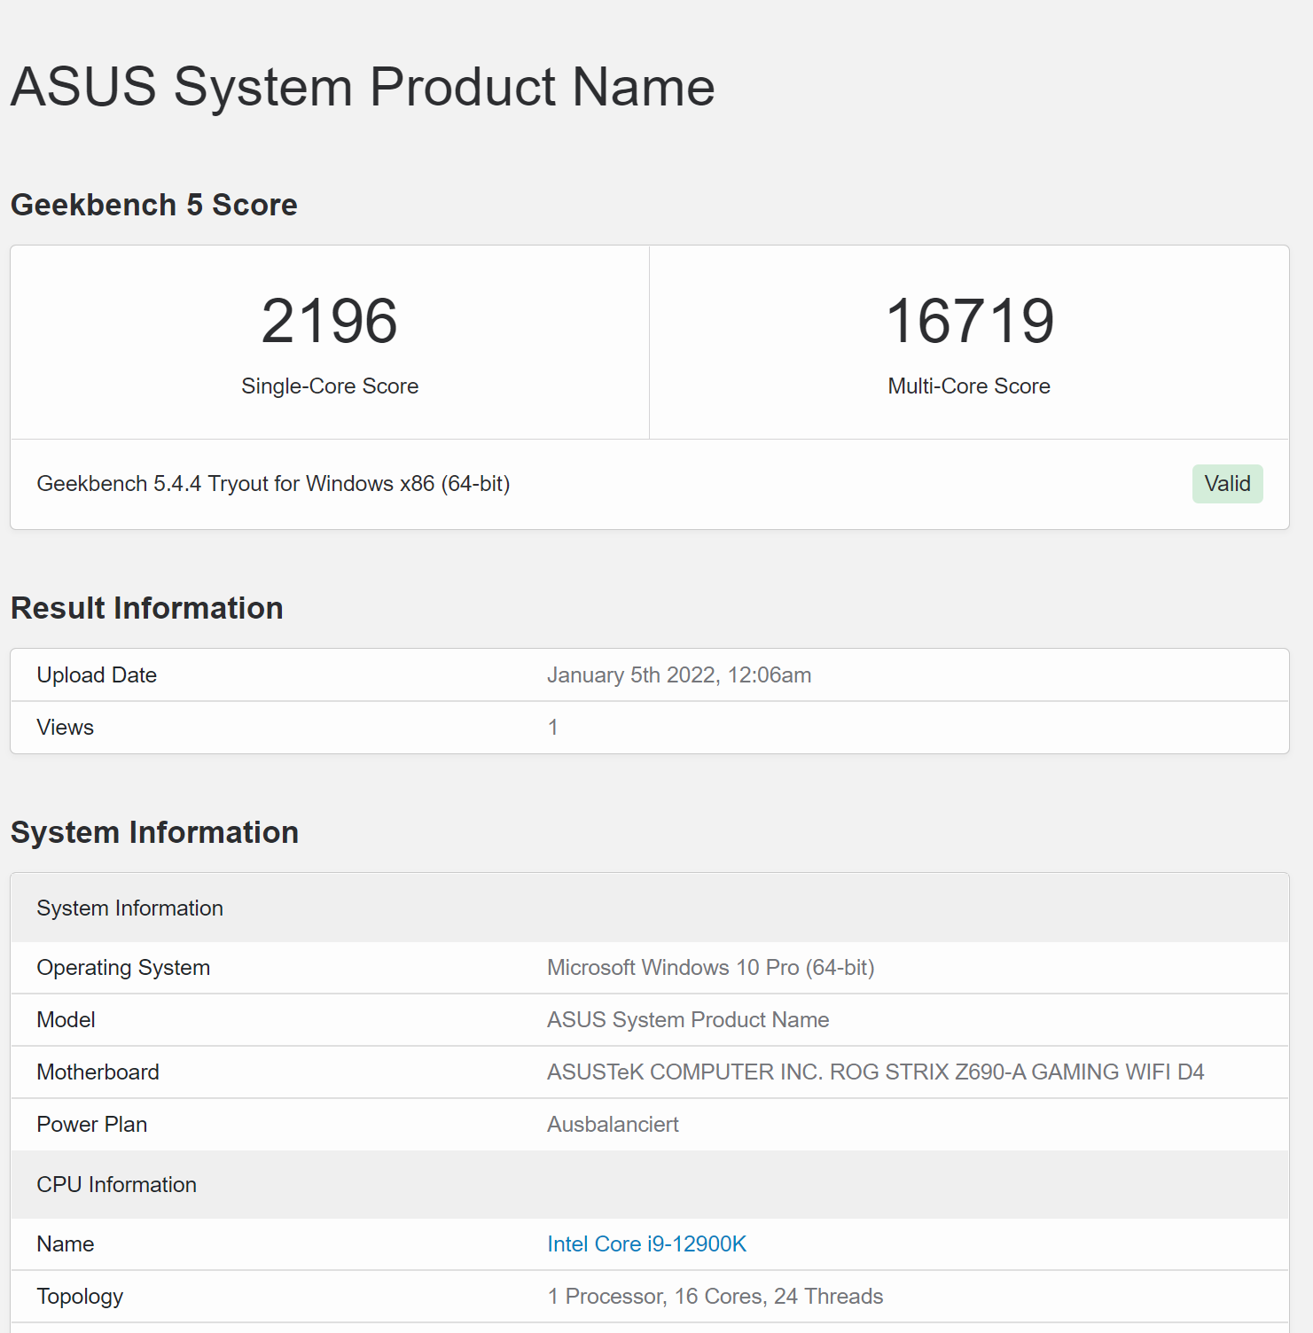Click the CPU Information table header
1313x1333 pixels.
[x=117, y=1185]
